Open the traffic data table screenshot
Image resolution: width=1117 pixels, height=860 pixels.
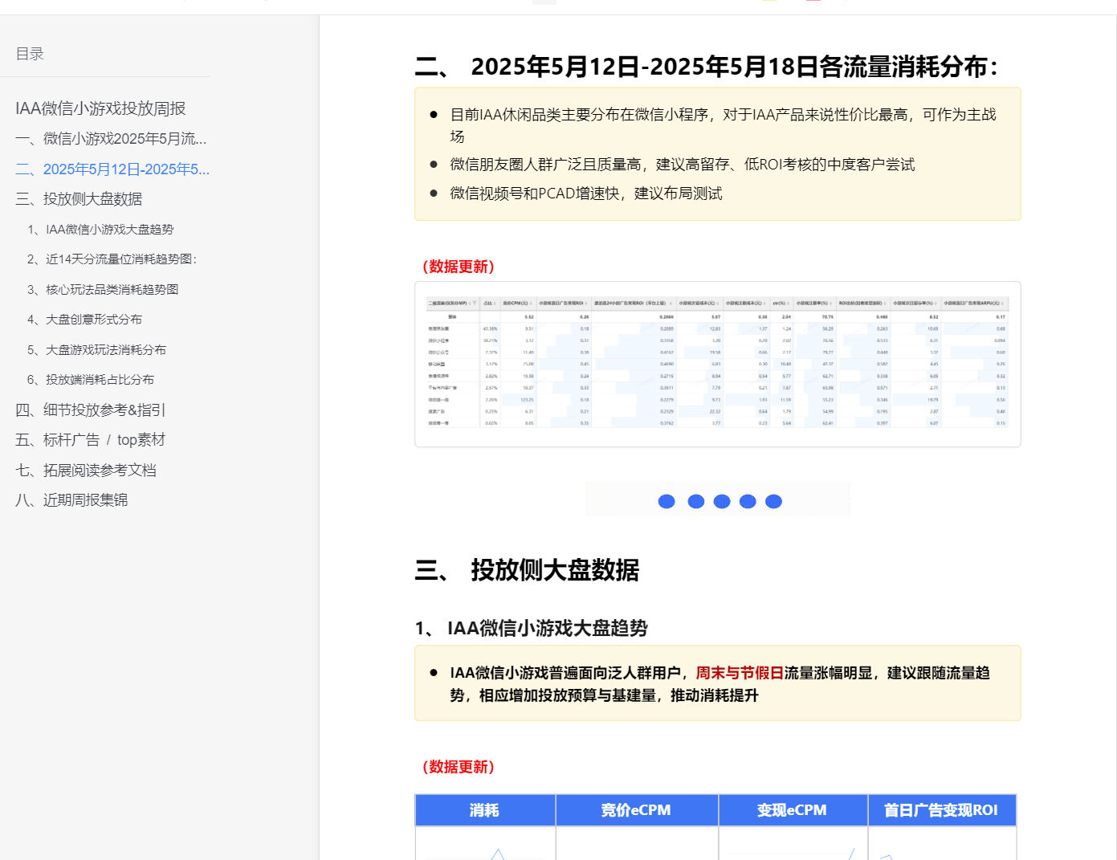tap(717, 364)
